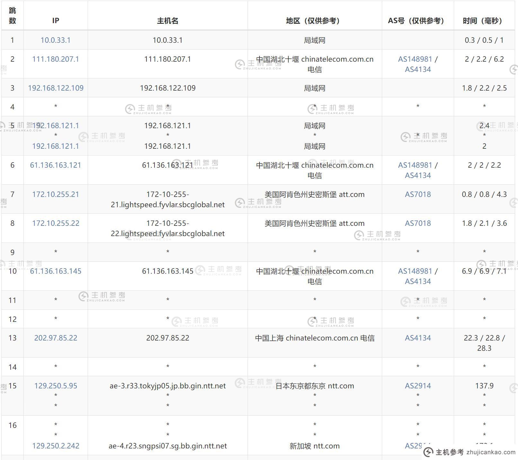Open the 10.0.33.1 IP link in hop 1
The height and width of the screenshot is (460, 518).
(56, 40)
